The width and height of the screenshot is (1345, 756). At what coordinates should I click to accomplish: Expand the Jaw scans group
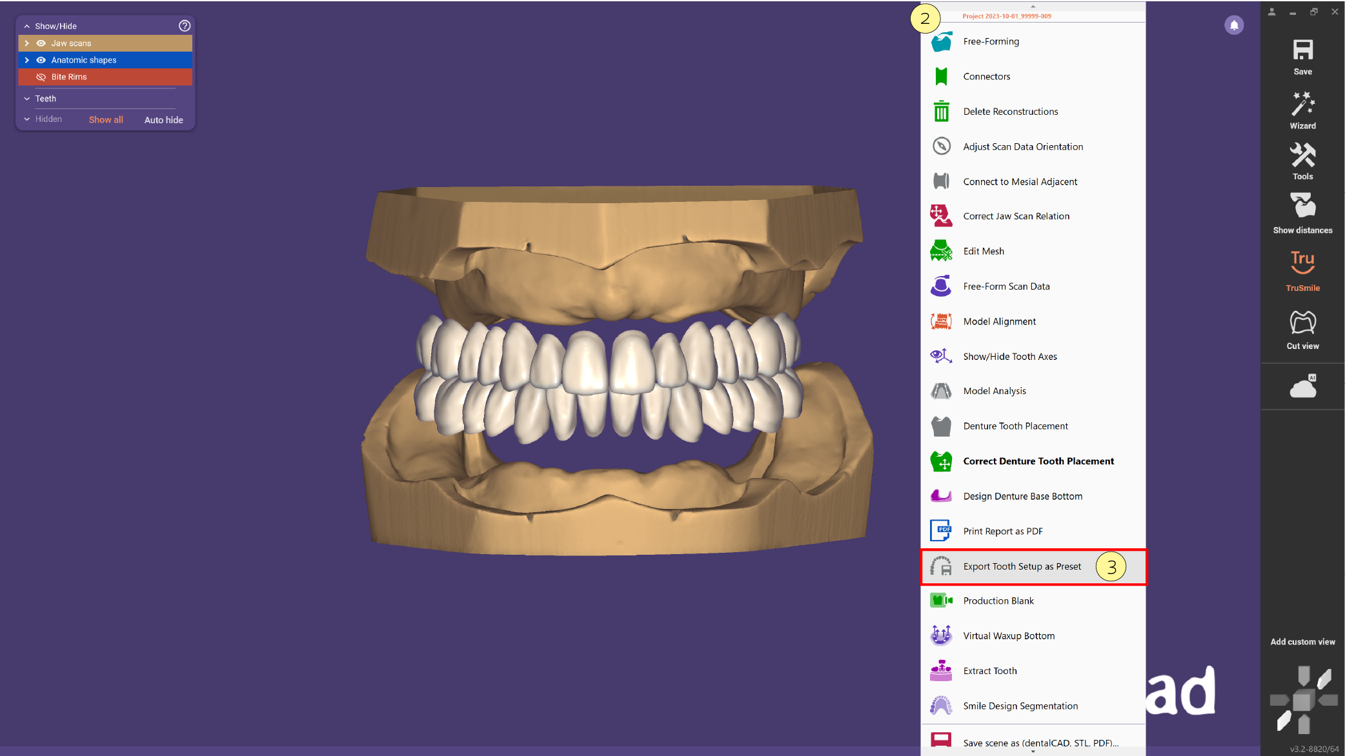26,43
